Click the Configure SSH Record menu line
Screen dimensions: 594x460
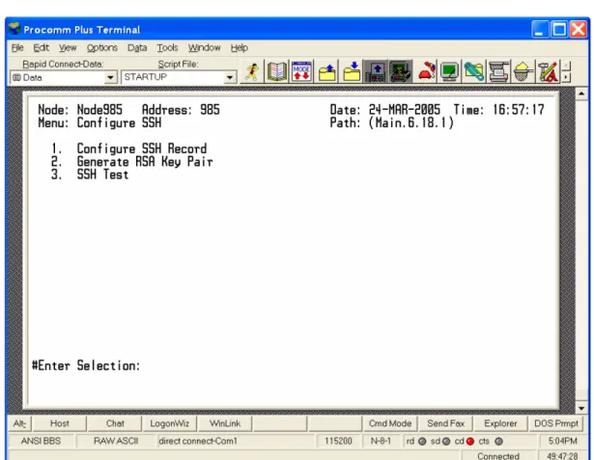[142, 149]
